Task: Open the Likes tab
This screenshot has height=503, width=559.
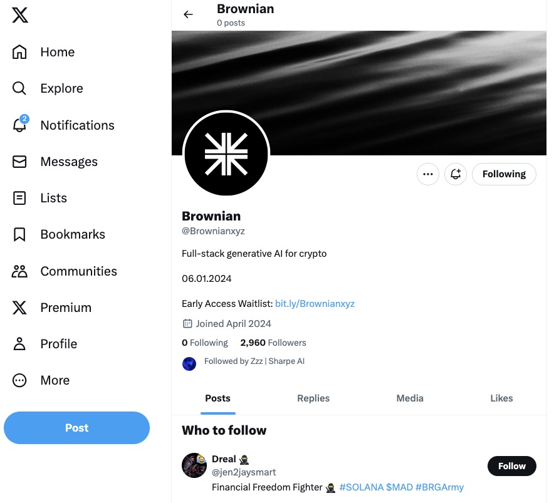Action: click(501, 398)
